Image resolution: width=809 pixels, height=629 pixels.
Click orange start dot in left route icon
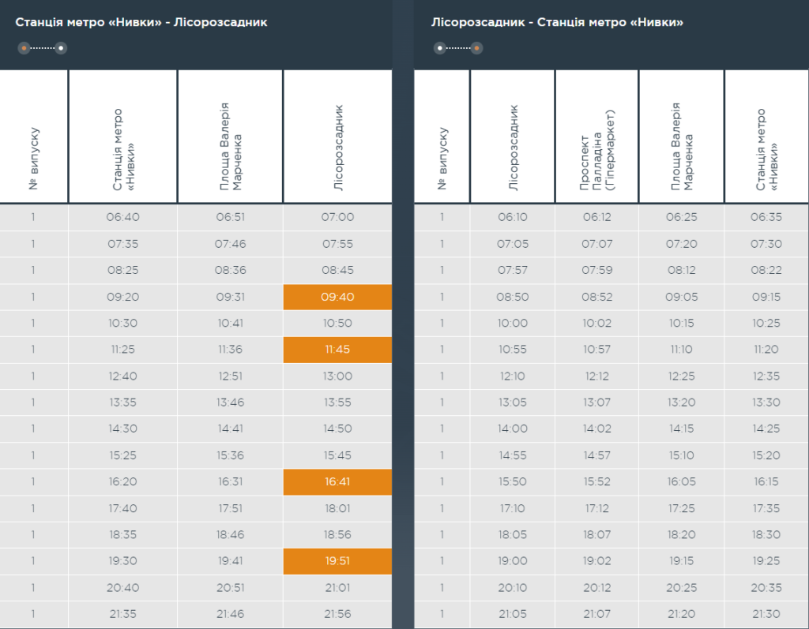pos(24,48)
